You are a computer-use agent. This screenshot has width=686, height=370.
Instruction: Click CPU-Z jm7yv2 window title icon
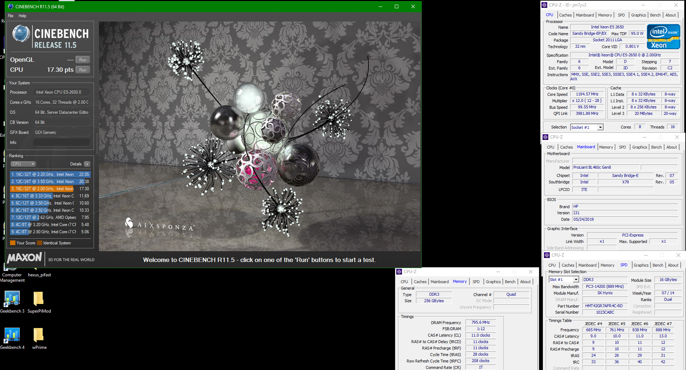point(544,5)
